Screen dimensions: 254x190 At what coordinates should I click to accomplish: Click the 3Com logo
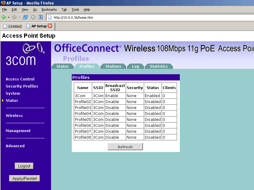click(26, 54)
